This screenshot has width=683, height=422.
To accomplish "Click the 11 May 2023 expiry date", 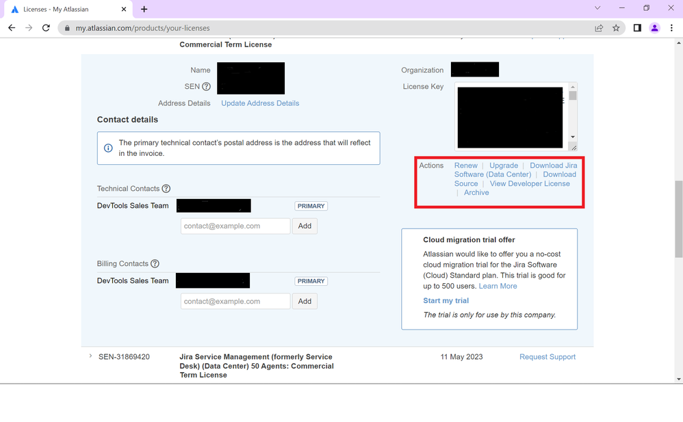I will point(461,356).
